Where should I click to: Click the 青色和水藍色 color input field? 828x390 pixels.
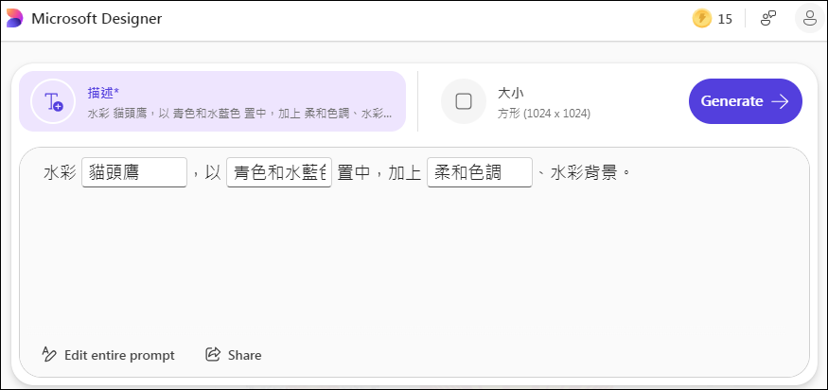click(x=279, y=172)
